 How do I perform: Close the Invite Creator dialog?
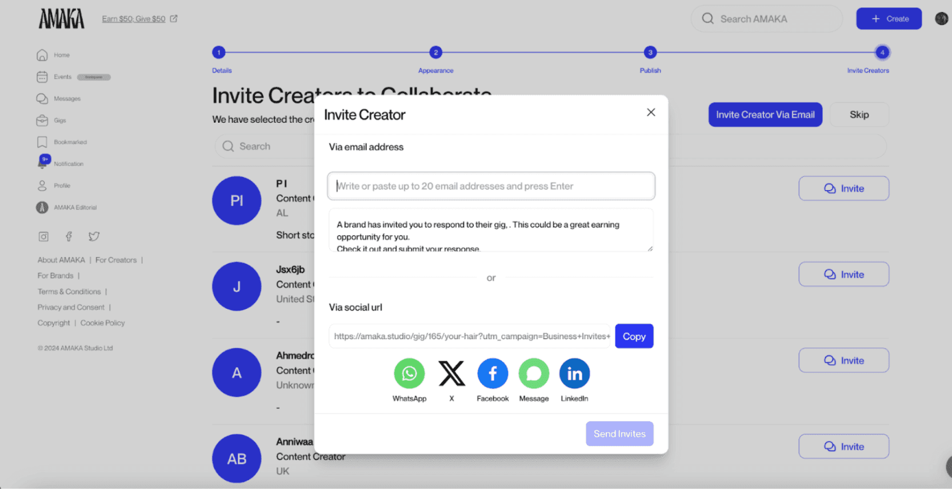[x=651, y=112]
